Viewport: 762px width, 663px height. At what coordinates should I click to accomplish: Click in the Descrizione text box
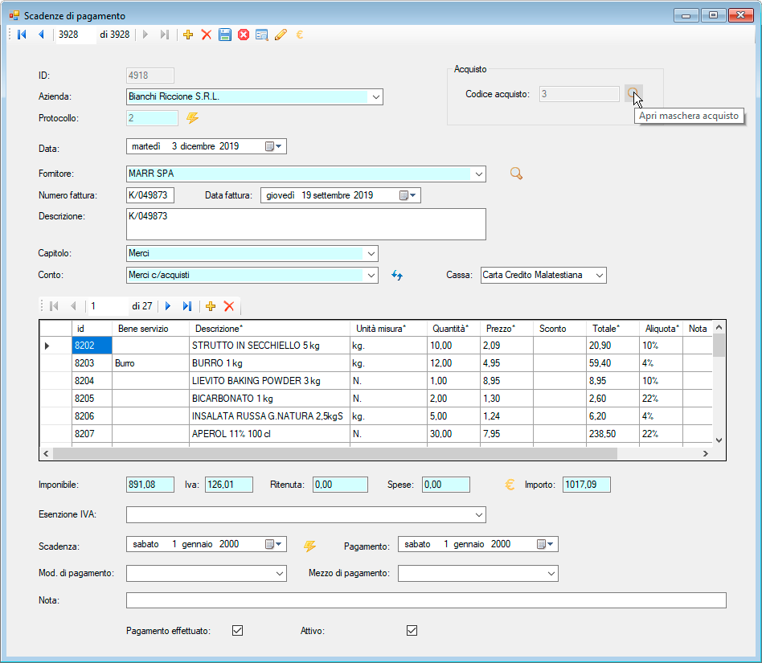[306, 224]
